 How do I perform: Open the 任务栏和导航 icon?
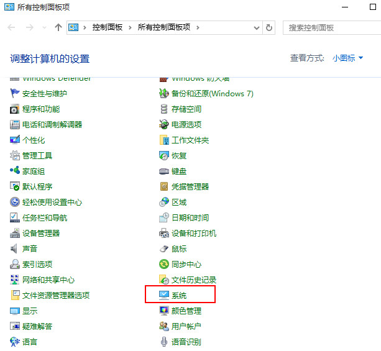coord(14,217)
